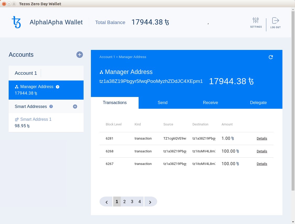
Task: Switch to the Transactions tab
Action: pyautogui.click(x=115, y=102)
